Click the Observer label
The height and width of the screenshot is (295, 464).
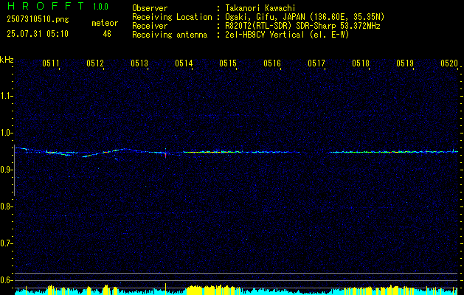[x=150, y=9]
